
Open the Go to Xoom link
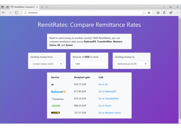tap(105, 106)
